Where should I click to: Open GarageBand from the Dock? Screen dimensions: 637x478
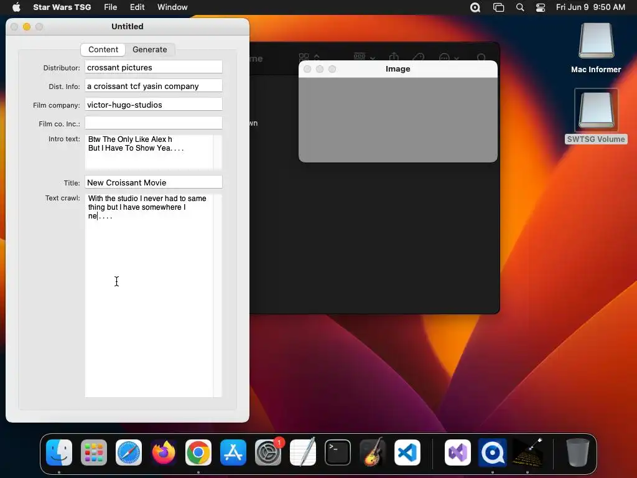point(373,452)
